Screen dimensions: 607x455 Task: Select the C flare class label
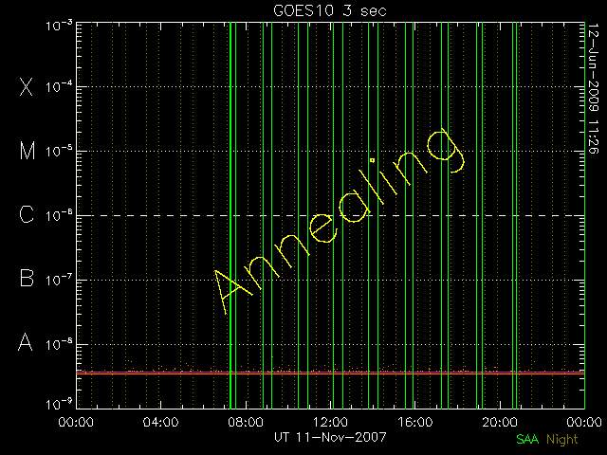[27, 214]
